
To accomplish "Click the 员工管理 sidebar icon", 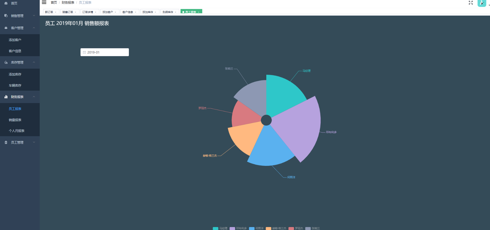I will click(x=6, y=142).
